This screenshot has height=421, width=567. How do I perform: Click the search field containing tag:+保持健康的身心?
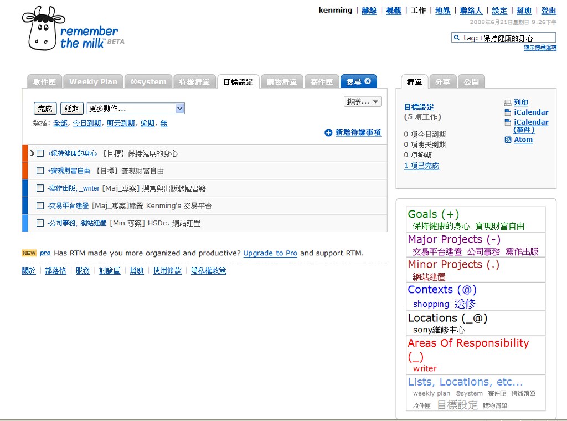pos(504,38)
